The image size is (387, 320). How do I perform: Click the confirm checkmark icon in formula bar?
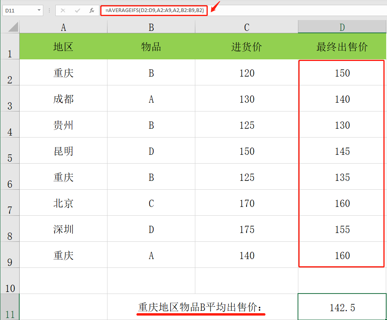77,10
